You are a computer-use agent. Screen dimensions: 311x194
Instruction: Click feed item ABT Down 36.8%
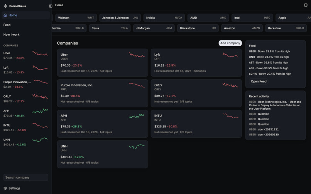[x=268, y=63]
